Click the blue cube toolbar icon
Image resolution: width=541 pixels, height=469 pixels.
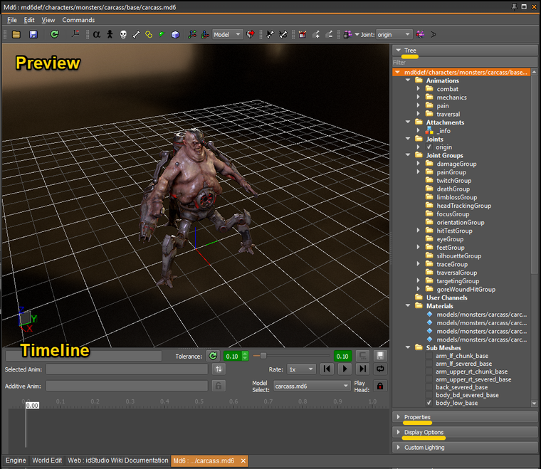[175, 34]
